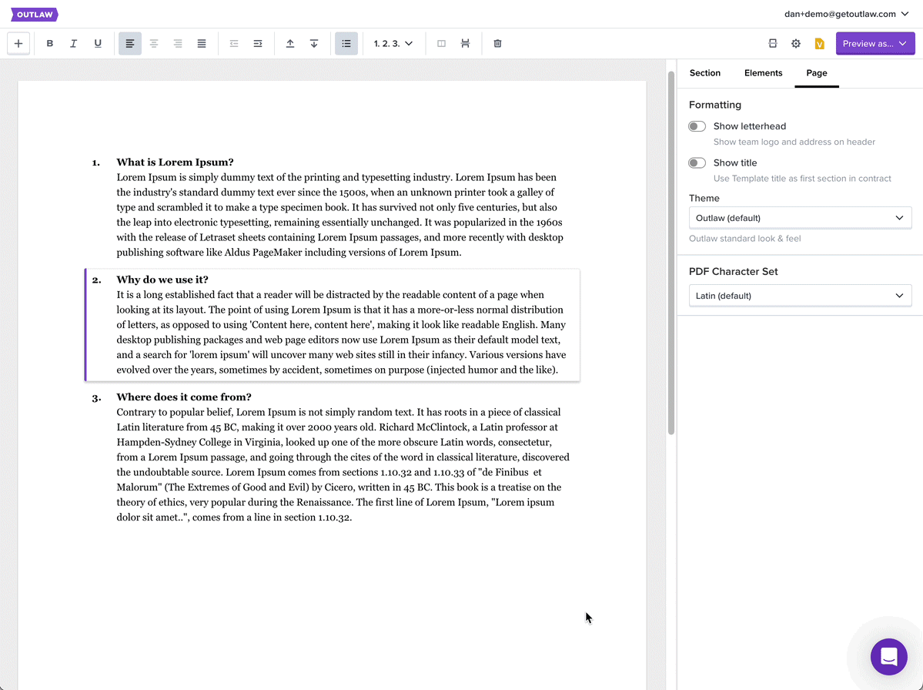Viewport: 923px width, 690px height.
Task: Toggle the list formatting button
Action: tap(346, 44)
